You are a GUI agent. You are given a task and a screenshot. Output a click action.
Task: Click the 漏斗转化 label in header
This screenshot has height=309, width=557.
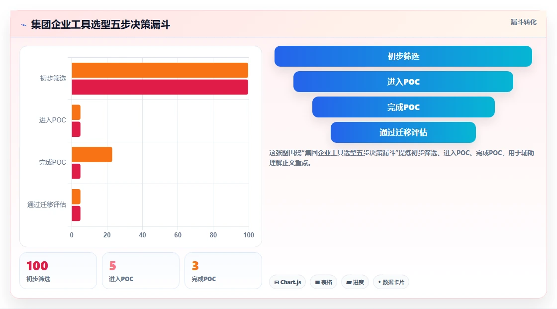click(x=523, y=22)
